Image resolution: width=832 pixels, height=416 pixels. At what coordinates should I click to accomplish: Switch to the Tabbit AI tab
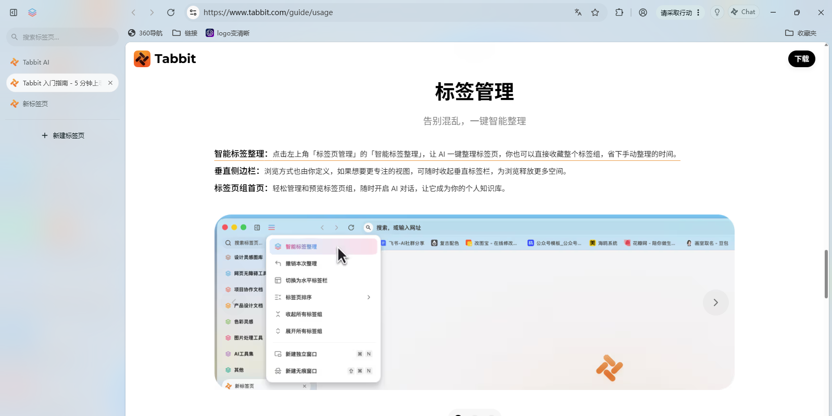pos(62,62)
